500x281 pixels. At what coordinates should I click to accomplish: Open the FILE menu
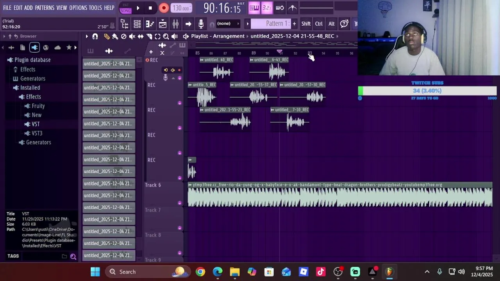click(7, 8)
